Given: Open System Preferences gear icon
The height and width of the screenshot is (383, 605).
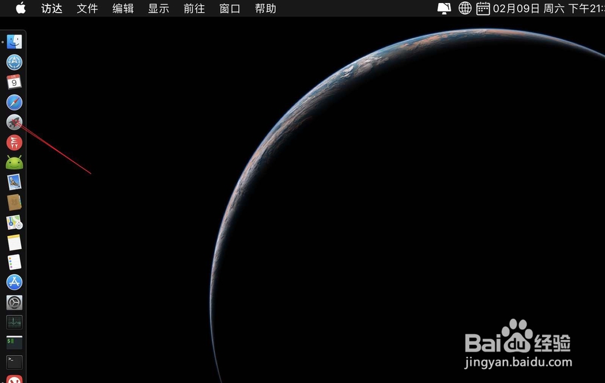Looking at the screenshot, I should click(15, 303).
